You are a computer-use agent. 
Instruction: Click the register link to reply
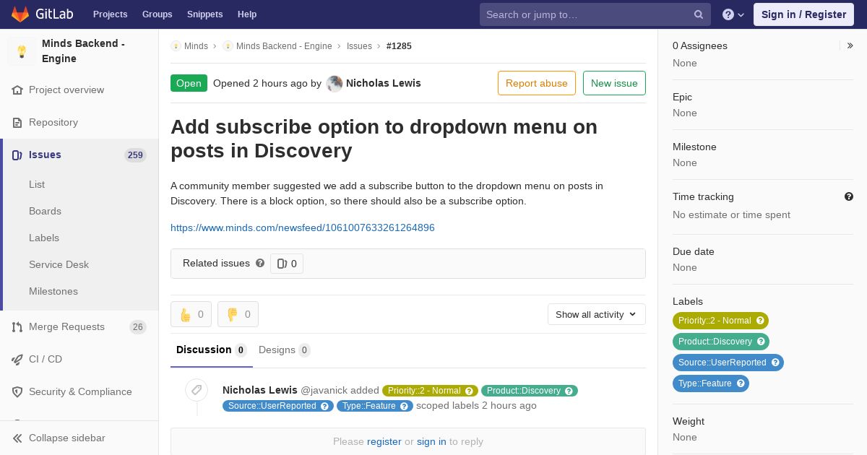(x=384, y=441)
